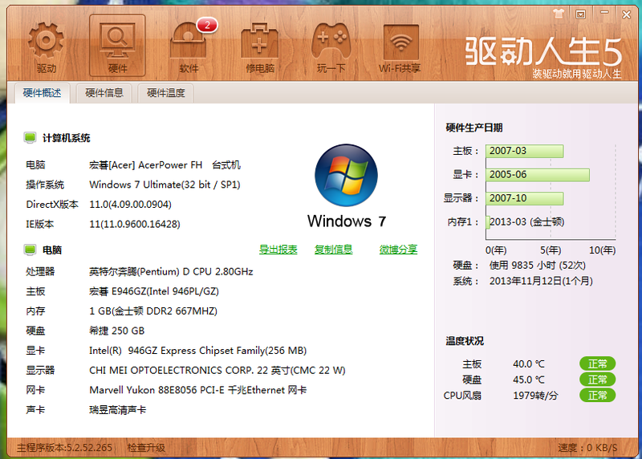Click the 硬盘 45.0 ℃ temperature value
The height and width of the screenshot is (459, 642).
[529, 380]
